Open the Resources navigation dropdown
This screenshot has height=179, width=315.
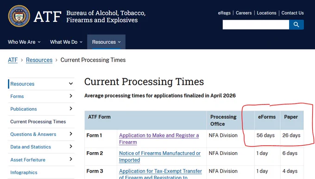[x=106, y=42]
